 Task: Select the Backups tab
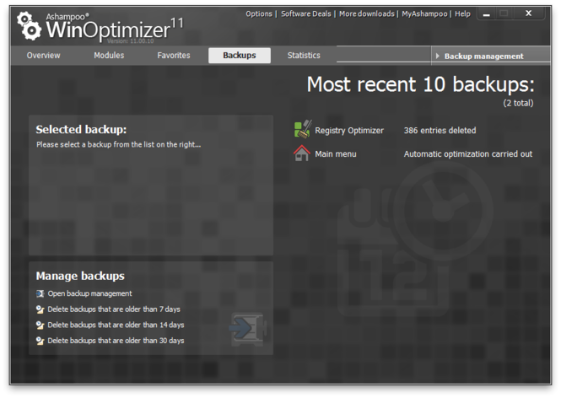pyautogui.click(x=240, y=56)
